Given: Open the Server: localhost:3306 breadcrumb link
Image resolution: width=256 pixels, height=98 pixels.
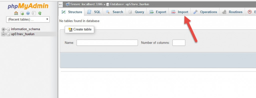Looking at the screenshot, I should [86, 5].
